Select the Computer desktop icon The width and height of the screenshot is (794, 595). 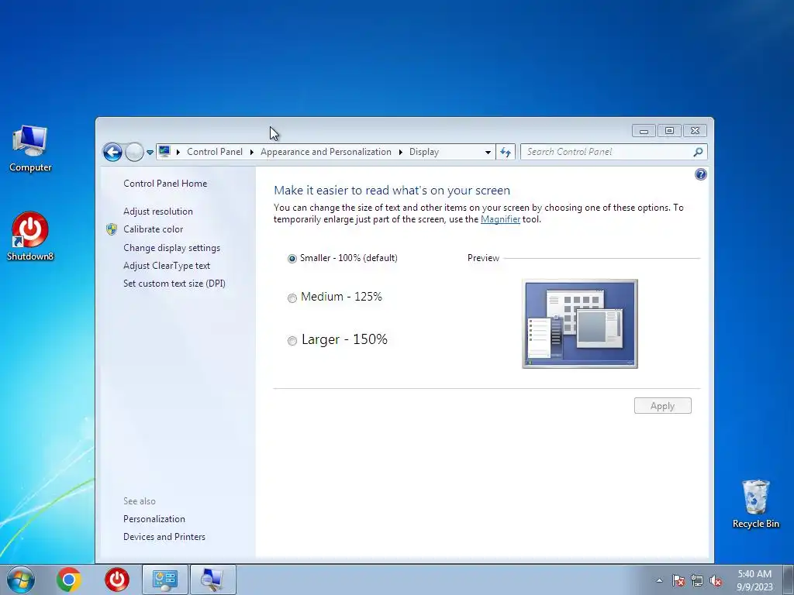pos(30,149)
